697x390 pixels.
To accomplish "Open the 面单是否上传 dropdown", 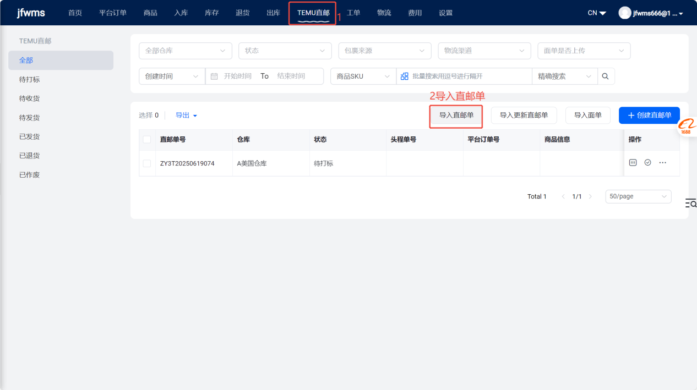I will [x=584, y=51].
